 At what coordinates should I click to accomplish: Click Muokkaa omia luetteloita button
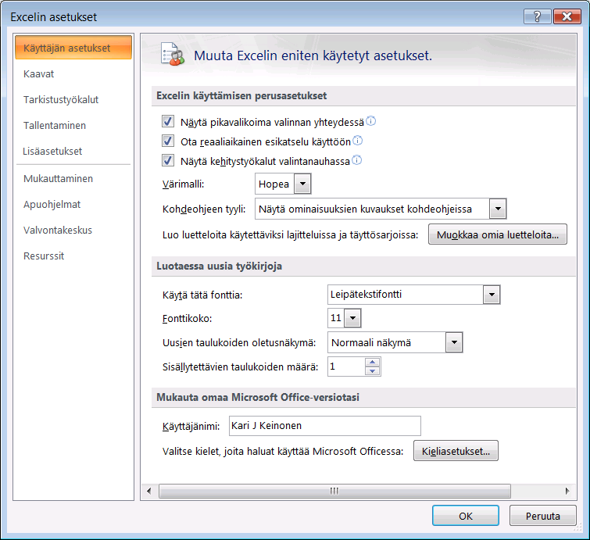click(x=498, y=234)
